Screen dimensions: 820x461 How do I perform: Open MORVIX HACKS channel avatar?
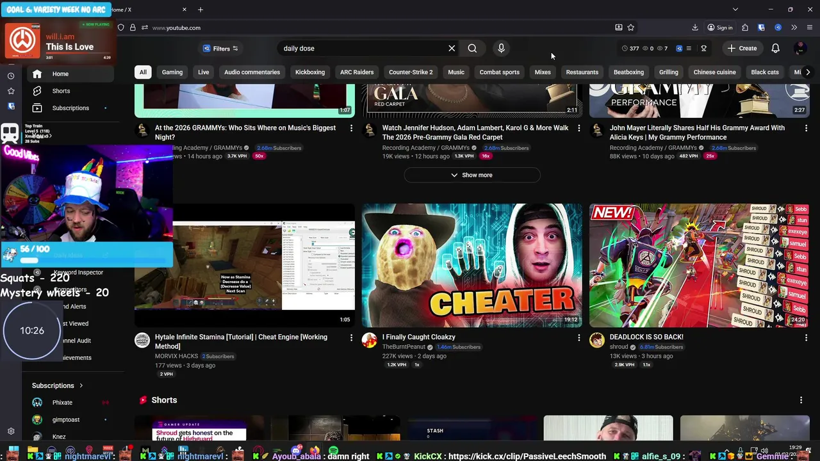(x=142, y=340)
